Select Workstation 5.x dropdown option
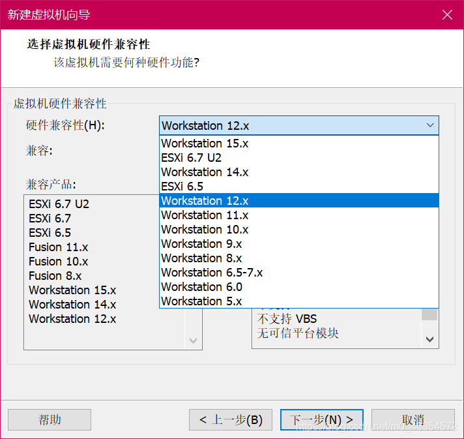The image size is (464, 439). pos(299,301)
